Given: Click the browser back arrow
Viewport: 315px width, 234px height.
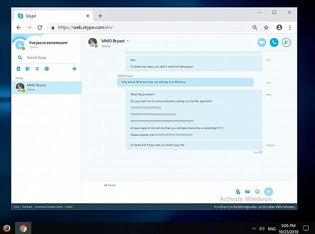Looking at the screenshot, I should pyautogui.click(x=19, y=27).
